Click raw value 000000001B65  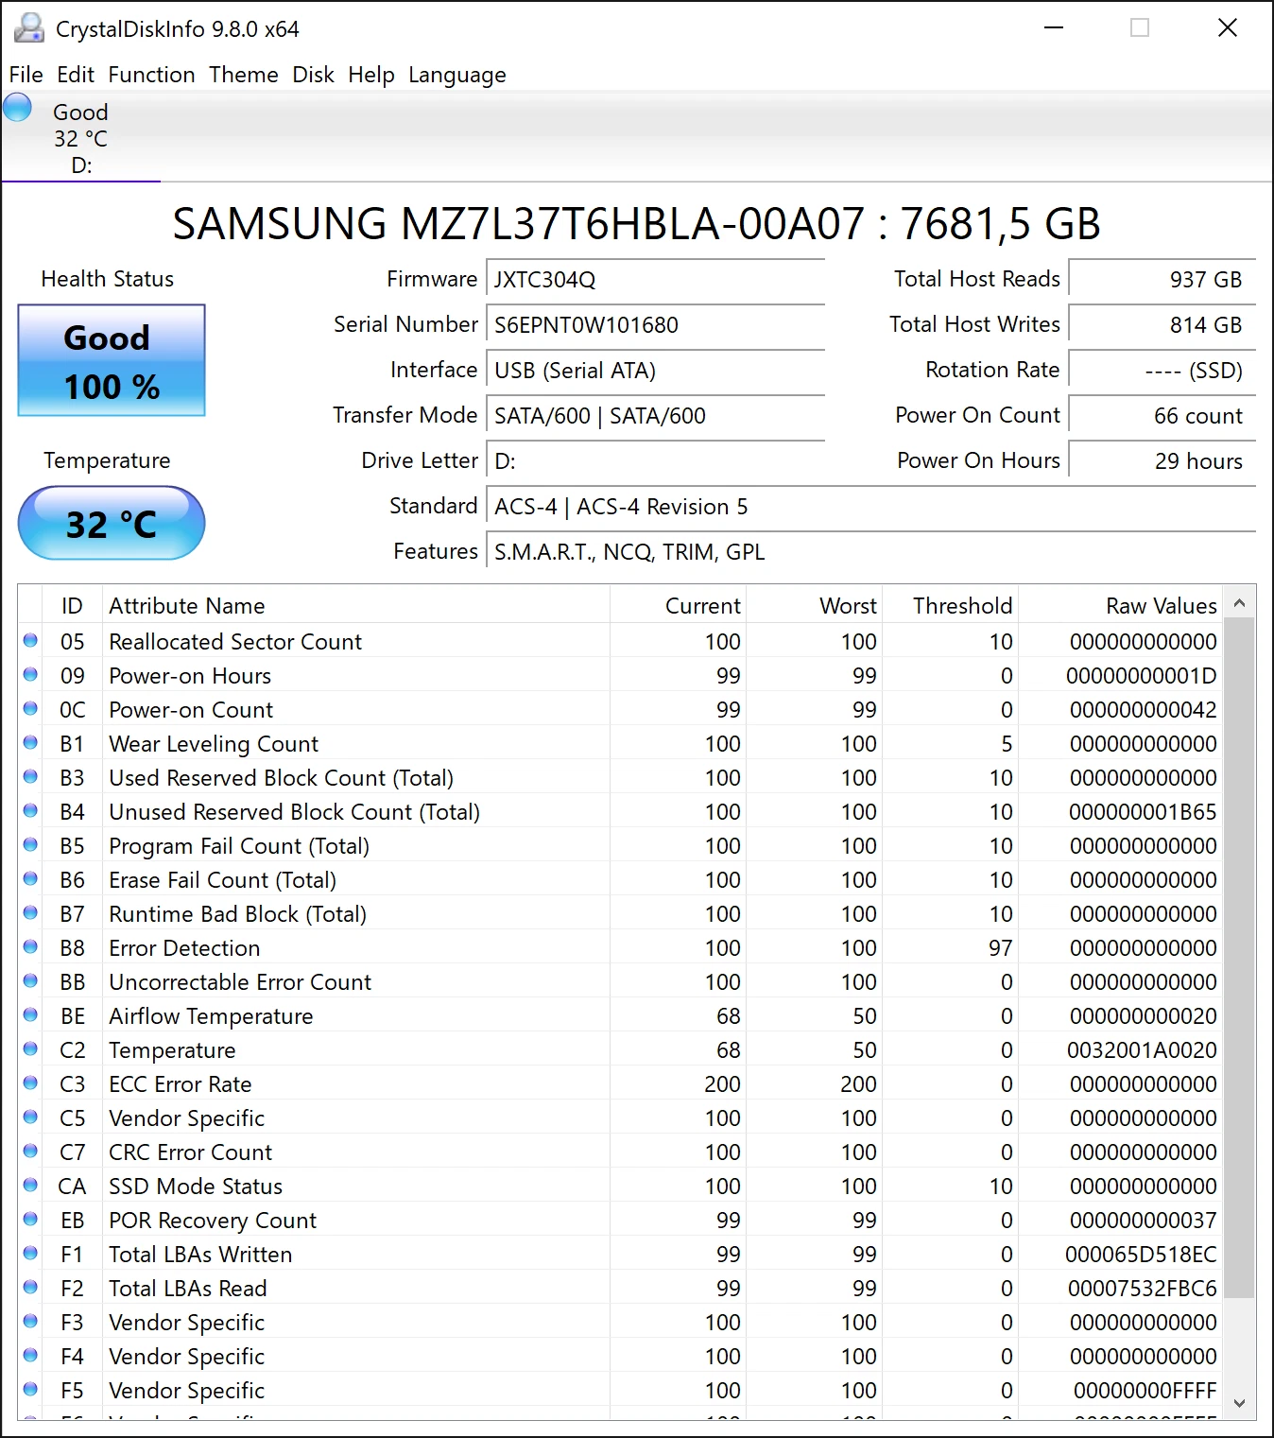[1143, 812]
